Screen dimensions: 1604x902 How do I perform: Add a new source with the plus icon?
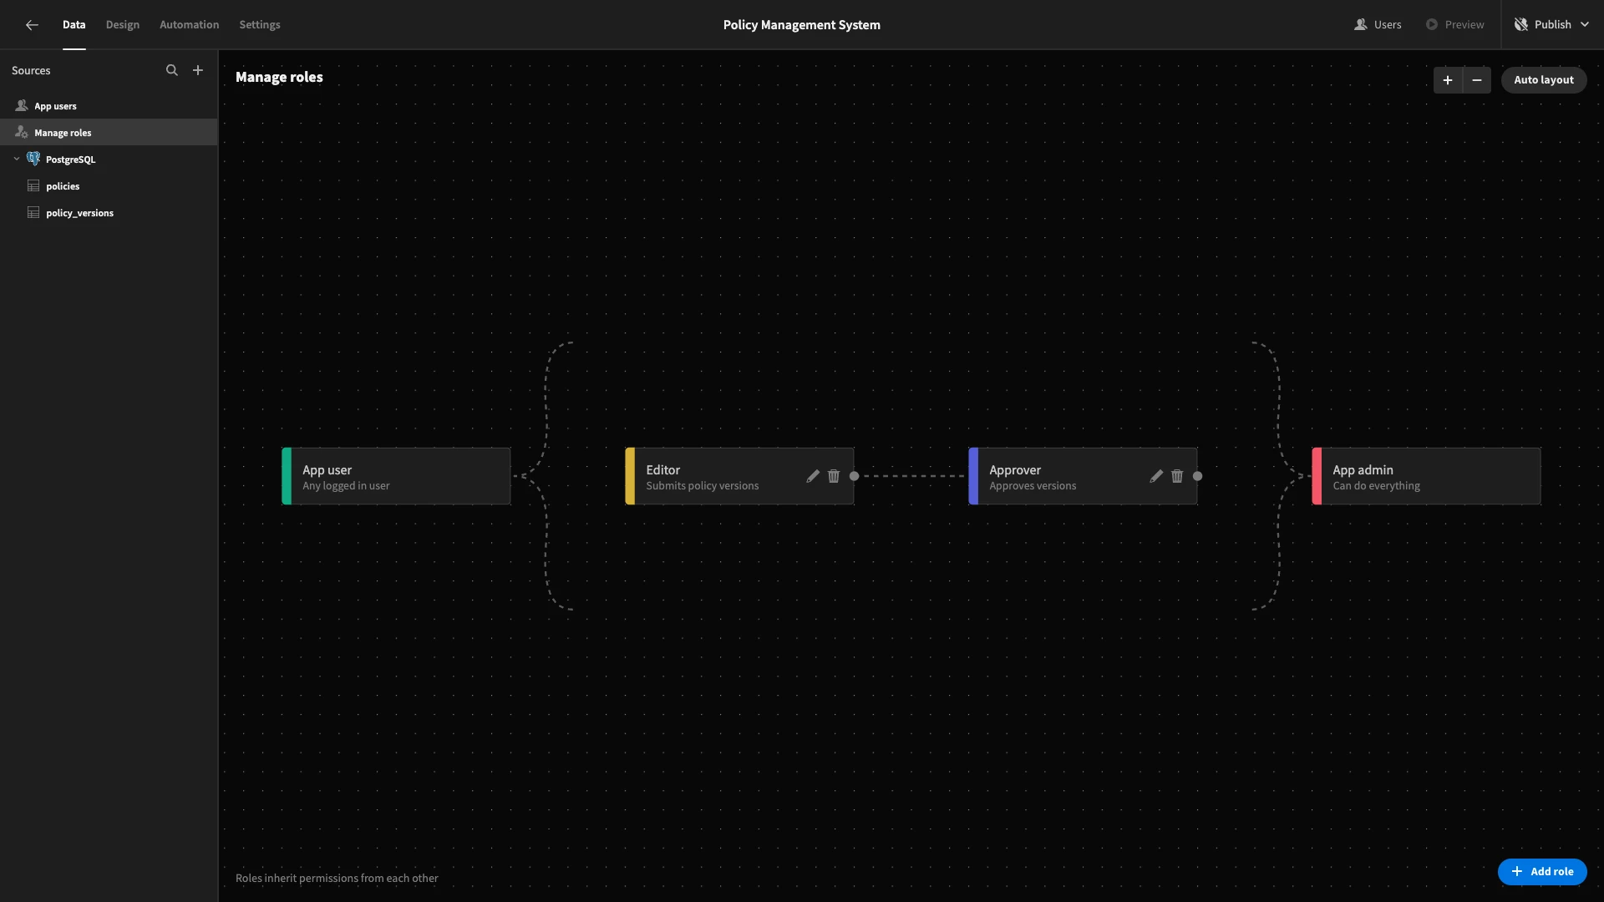pos(198,70)
